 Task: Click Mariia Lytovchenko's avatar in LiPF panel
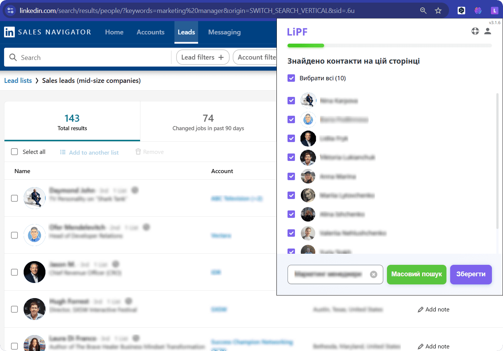pos(308,195)
